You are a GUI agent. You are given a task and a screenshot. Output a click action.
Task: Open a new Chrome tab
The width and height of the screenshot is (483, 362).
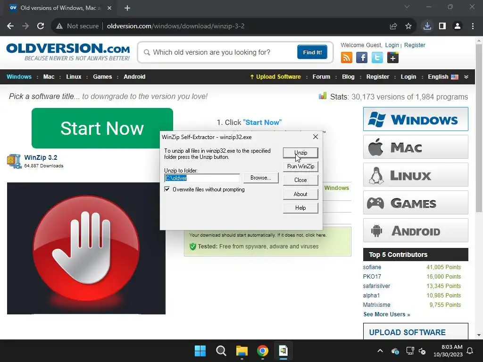pos(127,8)
